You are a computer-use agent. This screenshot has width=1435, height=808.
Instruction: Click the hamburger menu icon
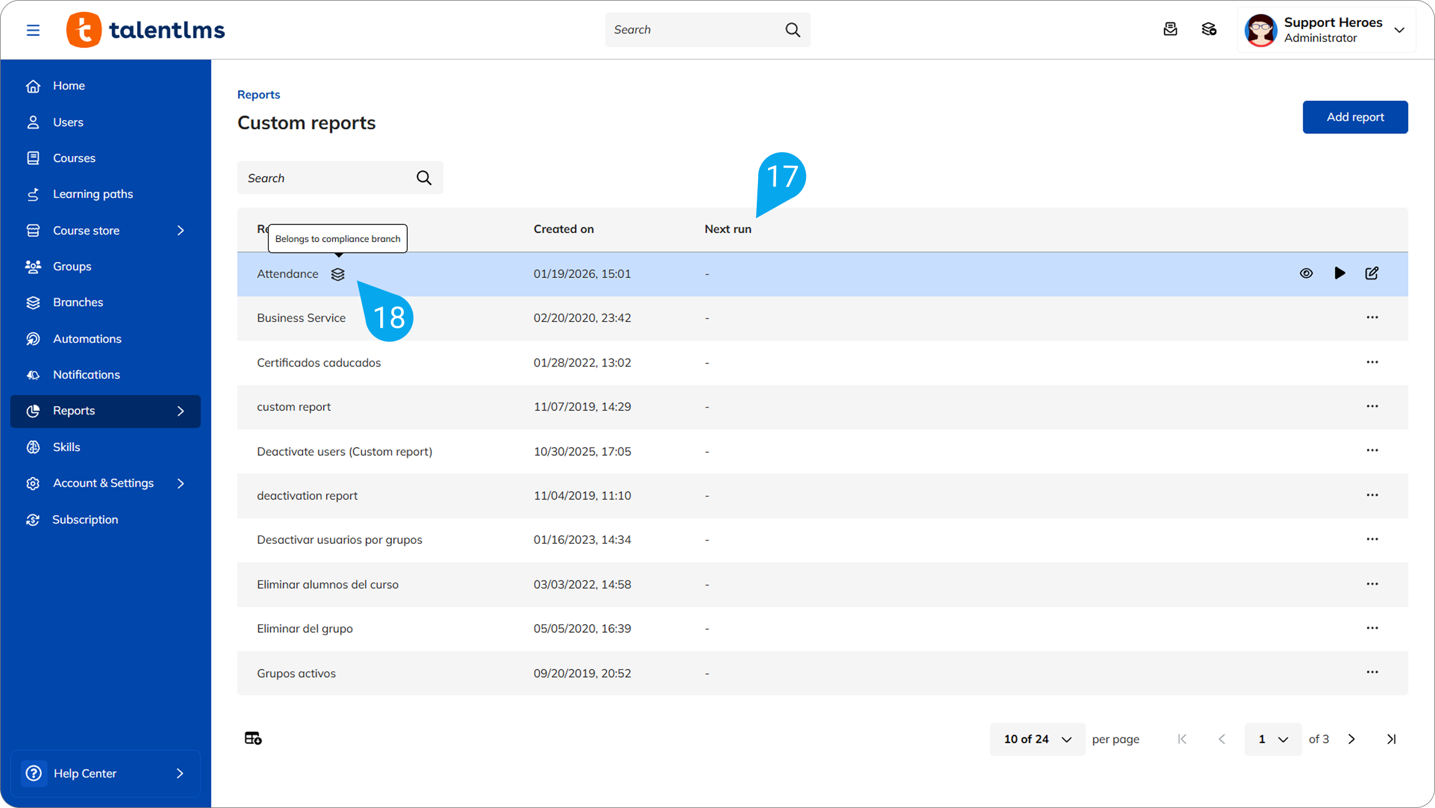33,30
